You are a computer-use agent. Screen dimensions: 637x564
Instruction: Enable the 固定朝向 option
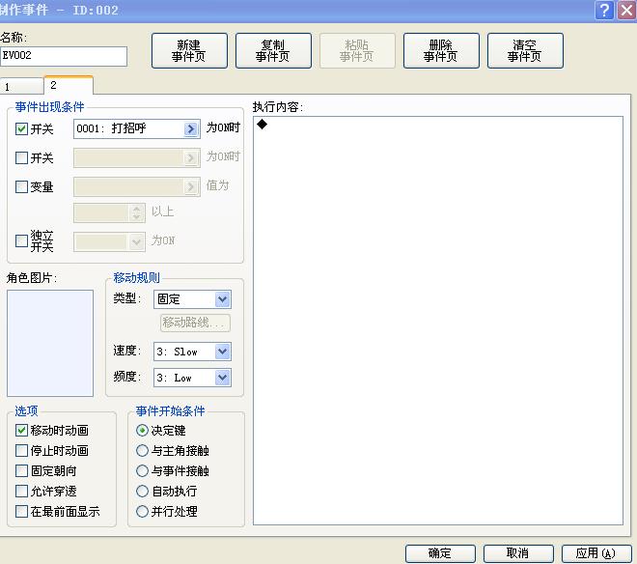pos(21,471)
